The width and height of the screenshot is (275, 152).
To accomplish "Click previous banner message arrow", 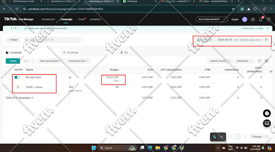I will point(8,28).
